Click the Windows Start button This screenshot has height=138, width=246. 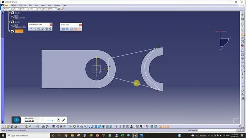[x=3, y=135]
